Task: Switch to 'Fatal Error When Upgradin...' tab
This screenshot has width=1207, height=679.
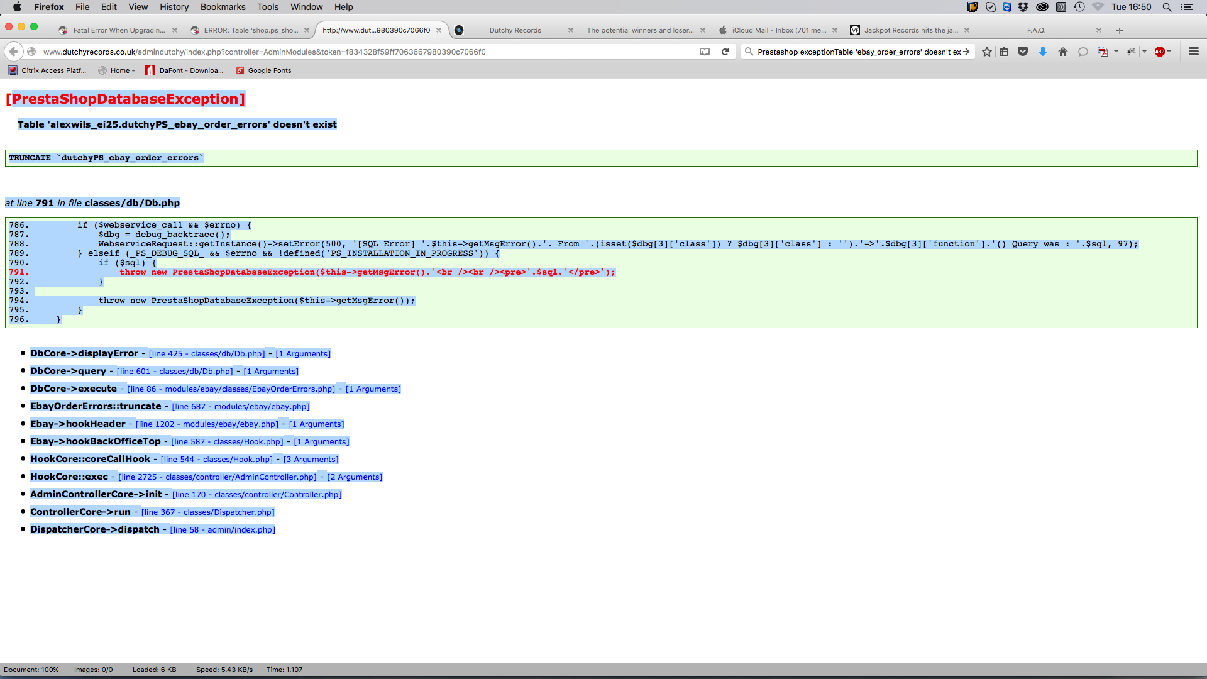Action: coord(118,30)
